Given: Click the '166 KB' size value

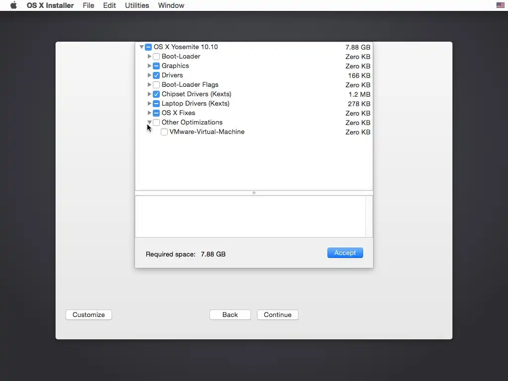Looking at the screenshot, I should click(359, 75).
